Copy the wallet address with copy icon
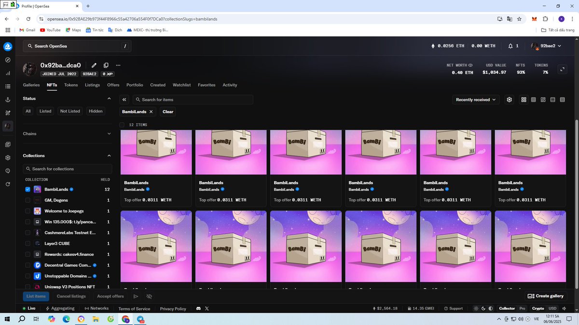Image resolution: width=579 pixels, height=325 pixels. [x=106, y=65]
